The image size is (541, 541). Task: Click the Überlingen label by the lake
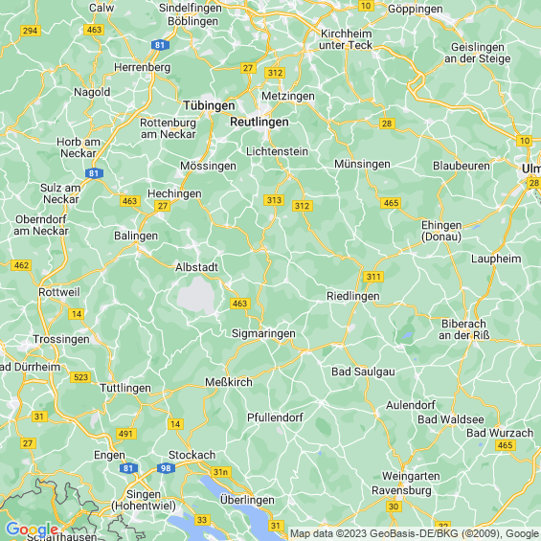247,500
